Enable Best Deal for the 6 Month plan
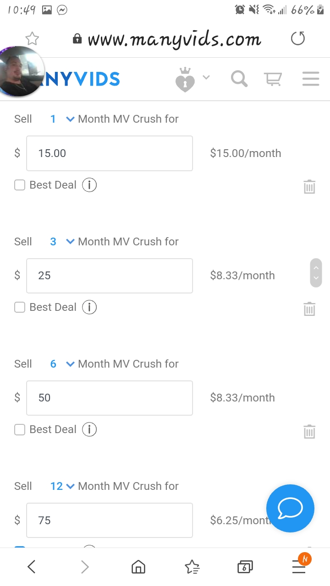 click(20, 429)
